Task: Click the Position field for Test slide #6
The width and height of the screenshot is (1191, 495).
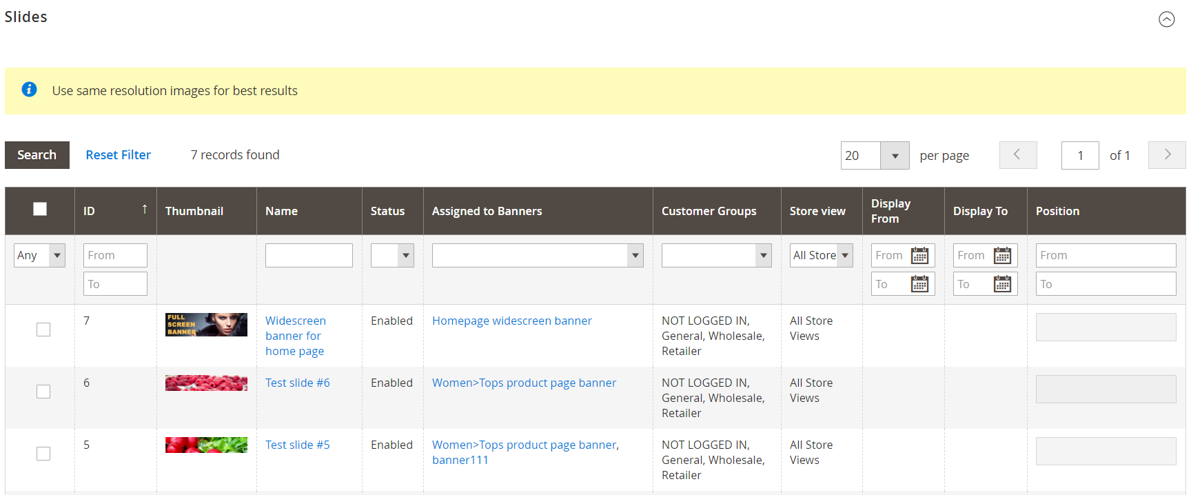Action: tap(1106, 389)
